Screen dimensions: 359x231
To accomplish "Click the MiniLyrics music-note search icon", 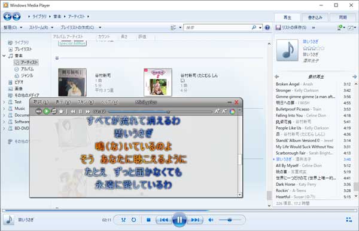I will tap(54, 111).
